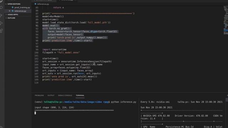Close inference.py in Open Editors
228x128 pixels.
click(x=10, y=11)
